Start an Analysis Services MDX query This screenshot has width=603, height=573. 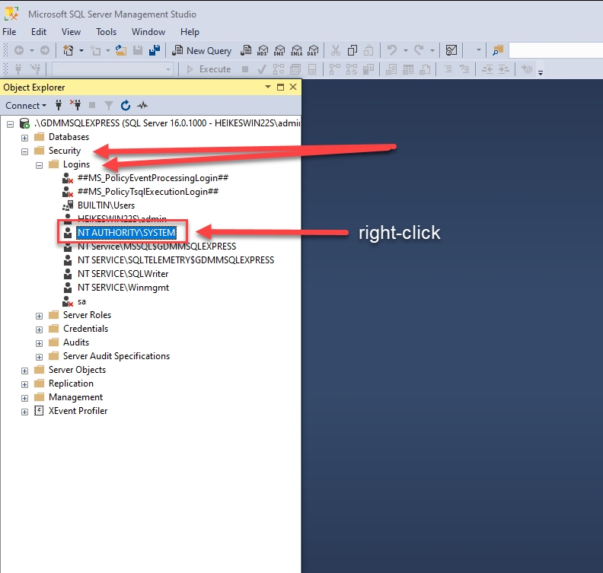pyautogui.click(x=263, y=50)
